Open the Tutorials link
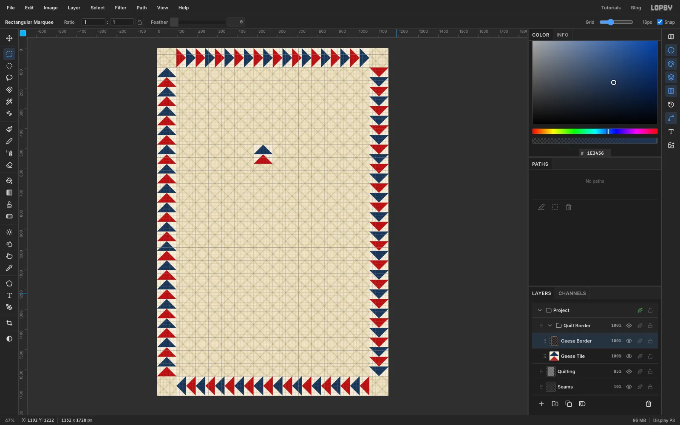Viewport: 680px width, 425px height. pyautogui.click(x=611, y=8)
